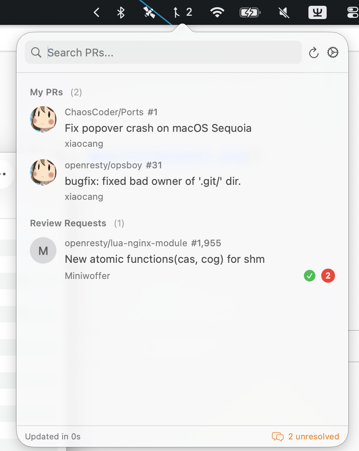Open the bugfix '.git/' dir PR
Screen dimensions: 359x451
click(153, 181)
